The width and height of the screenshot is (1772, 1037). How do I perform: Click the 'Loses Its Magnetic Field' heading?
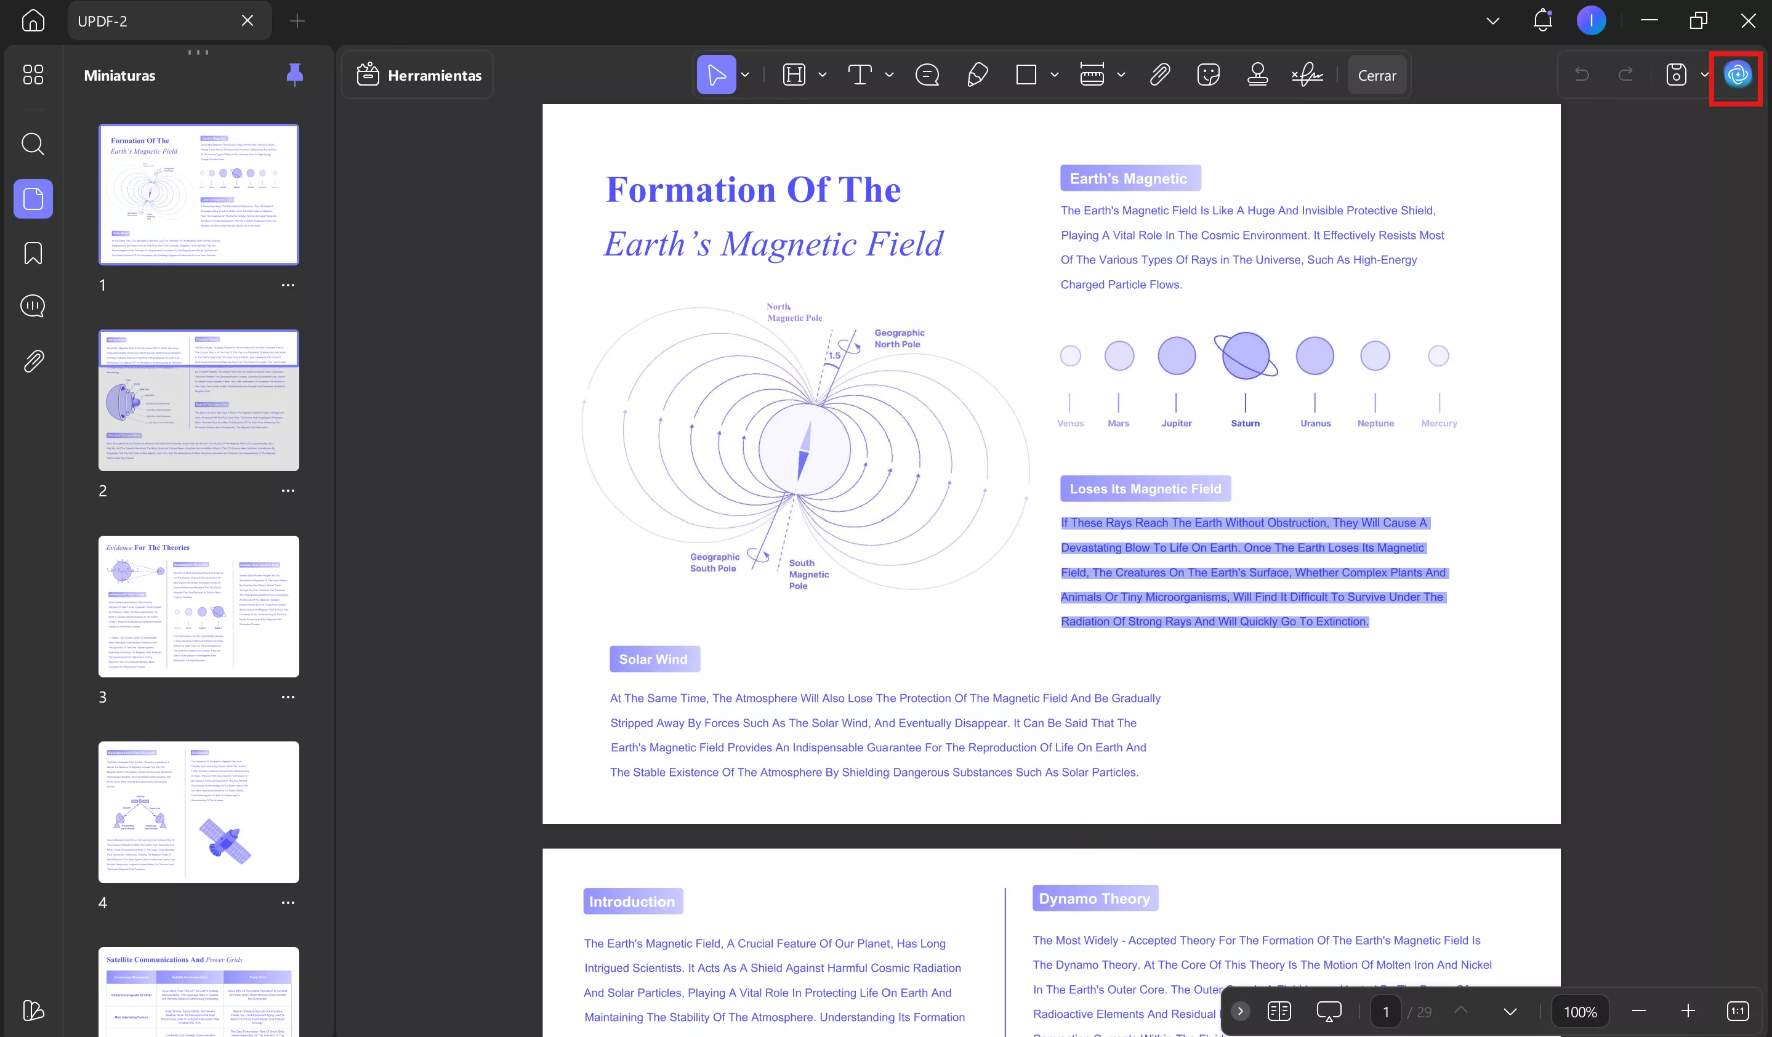pos(1145,488)
